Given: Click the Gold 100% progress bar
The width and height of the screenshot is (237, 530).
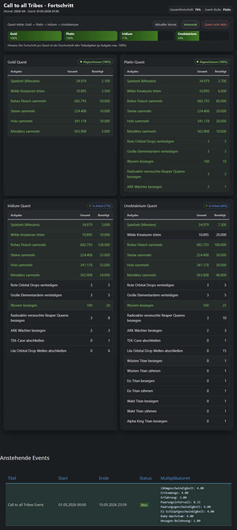Looking at the screenshot, I should 35,36.
